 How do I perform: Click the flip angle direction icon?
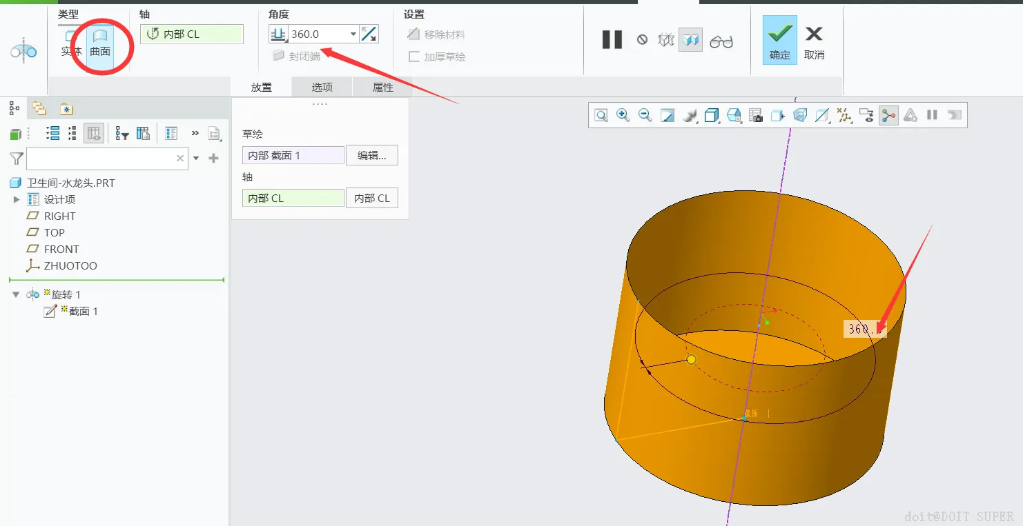(369, 34)
